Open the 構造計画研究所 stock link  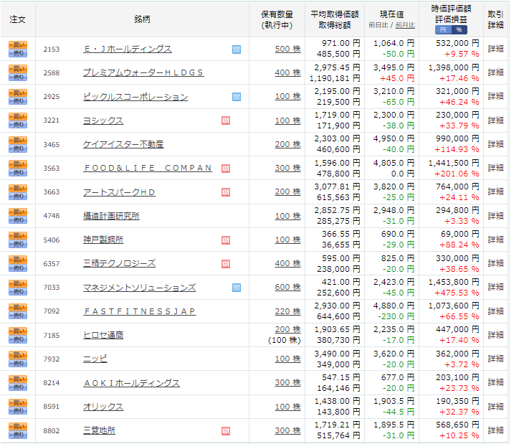click(111, 216)
